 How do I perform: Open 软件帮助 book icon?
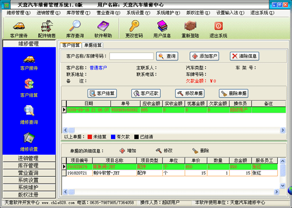click(103, 29)
